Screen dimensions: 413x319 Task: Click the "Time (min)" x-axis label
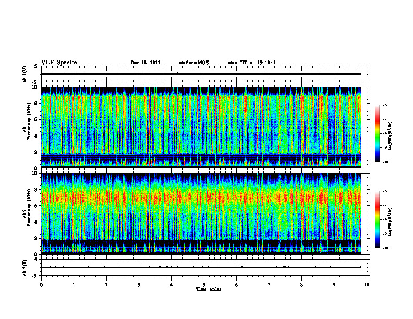pos(209,289)
